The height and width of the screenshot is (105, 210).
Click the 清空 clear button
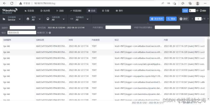(183, 19)
